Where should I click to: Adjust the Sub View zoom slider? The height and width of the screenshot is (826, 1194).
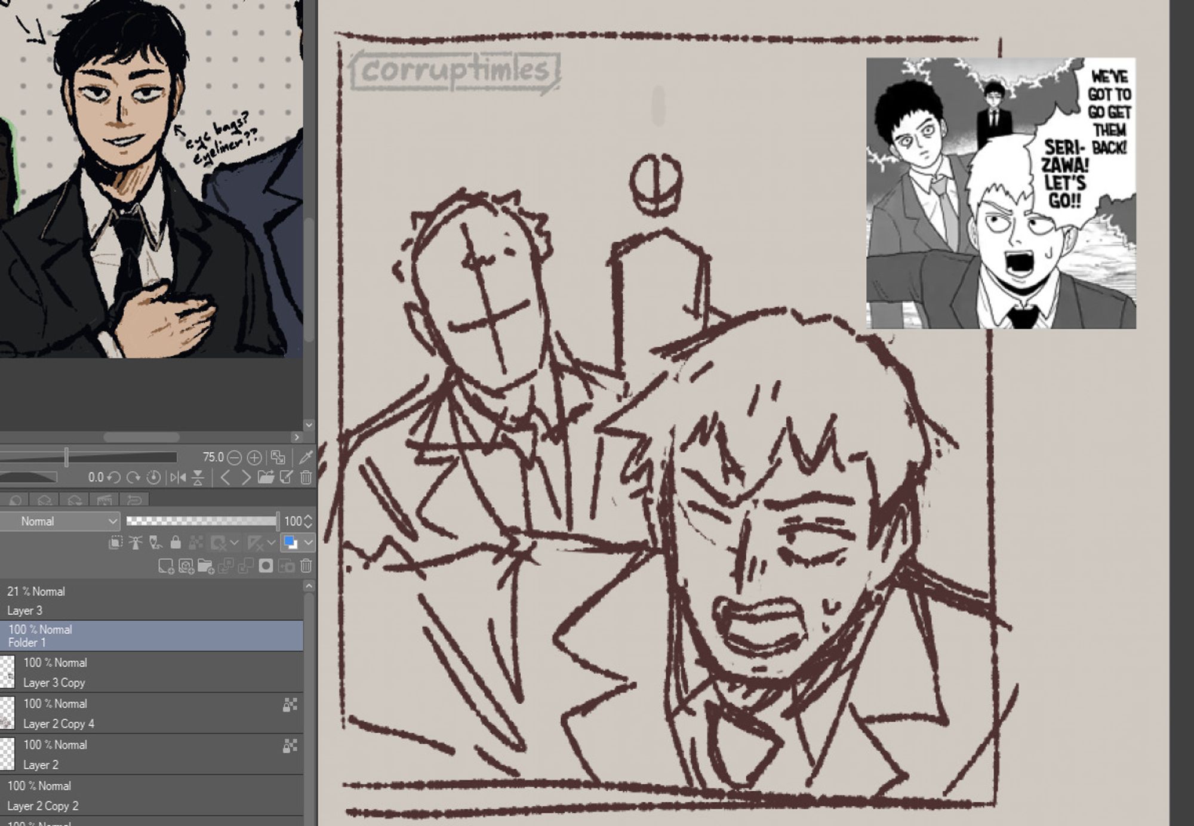pyautogui.click(x=88, y=458)
